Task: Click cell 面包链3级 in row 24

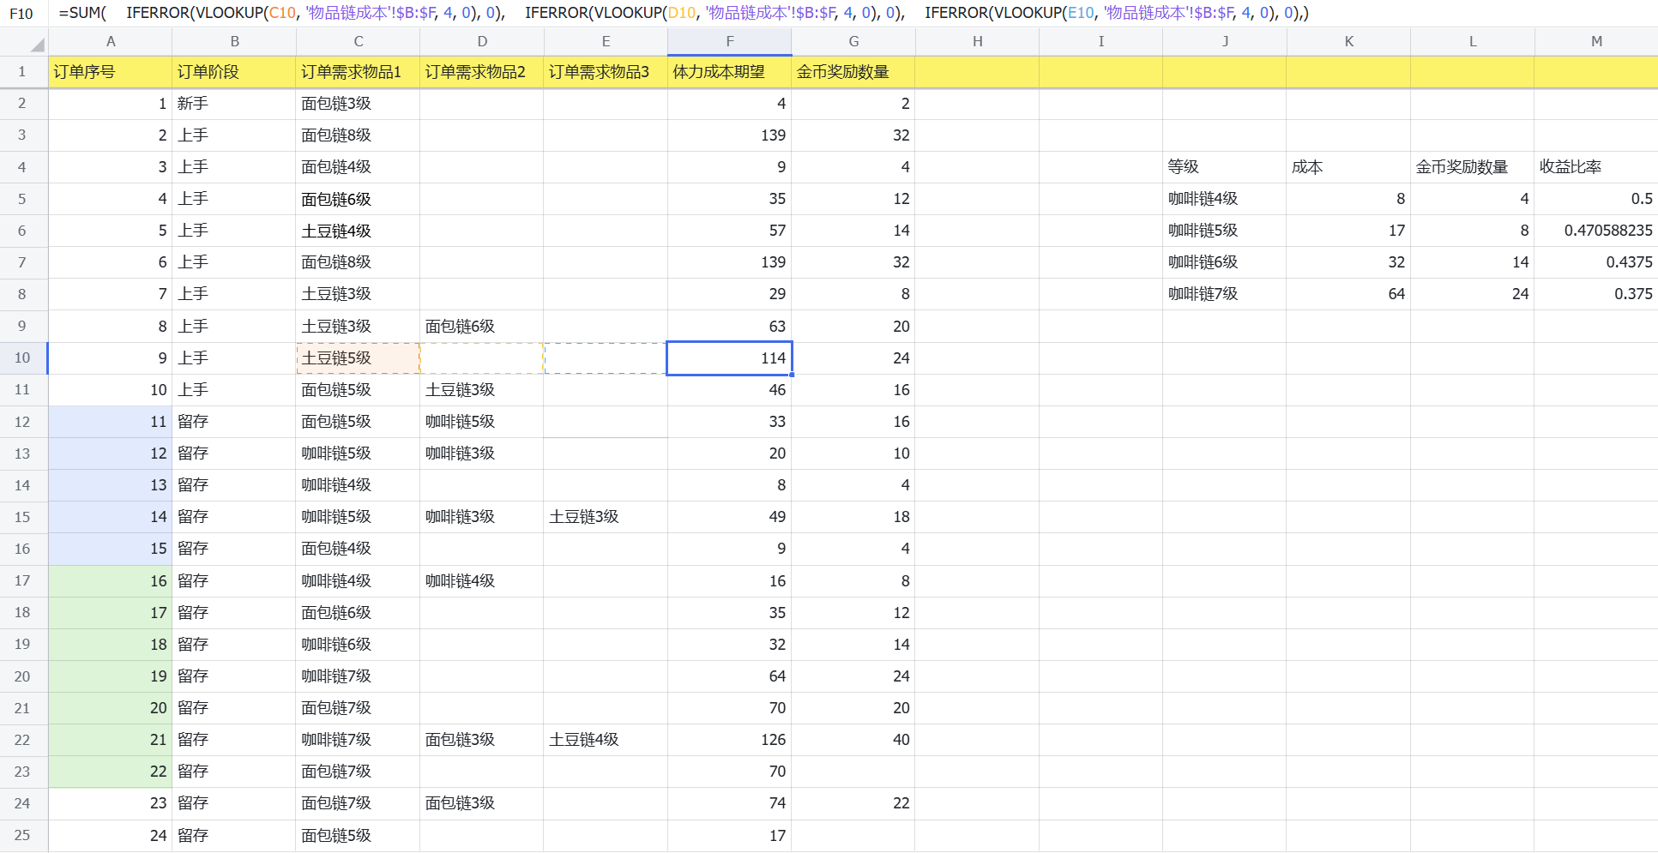Action: coord(482,803)
